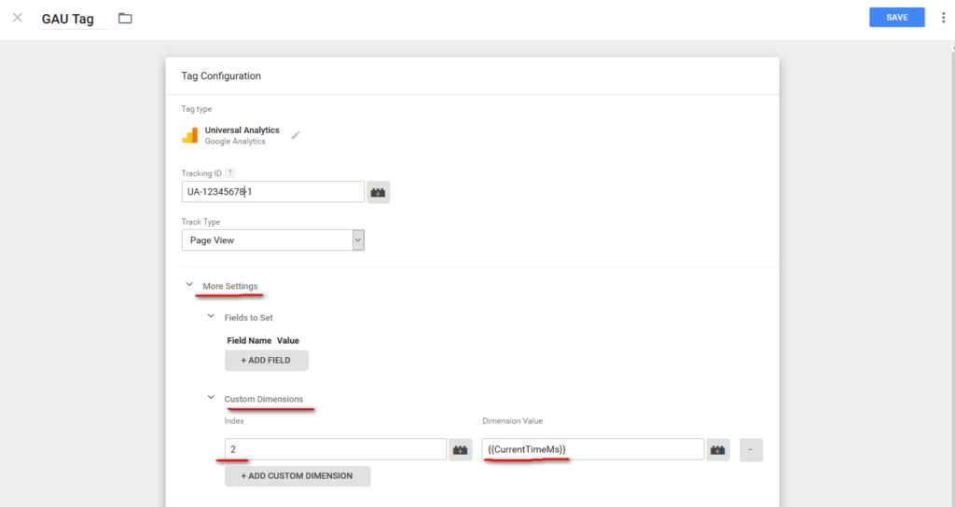This screenshot has height=507, width=955.
Task: Remove the custom dimension row with minus button
Action: (x=751, y=450)
